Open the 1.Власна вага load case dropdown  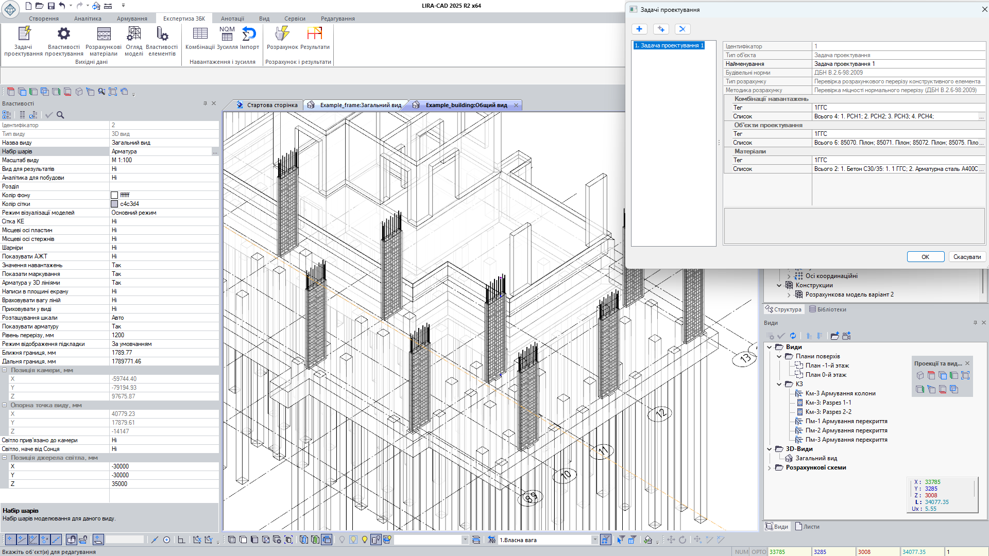(x=594, y=540)
